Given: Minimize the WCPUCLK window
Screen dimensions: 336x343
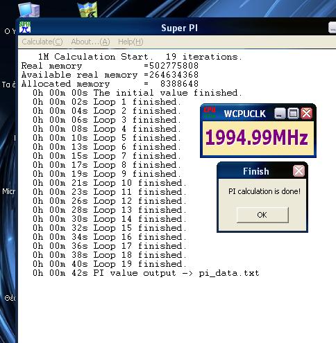Looking at the screenshot, I should pyautogui.click(x=280, y=114).
